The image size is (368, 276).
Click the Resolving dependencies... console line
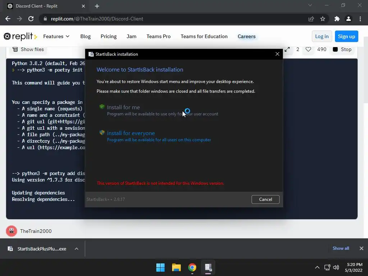pyautogui.click(x=43, y=199)
